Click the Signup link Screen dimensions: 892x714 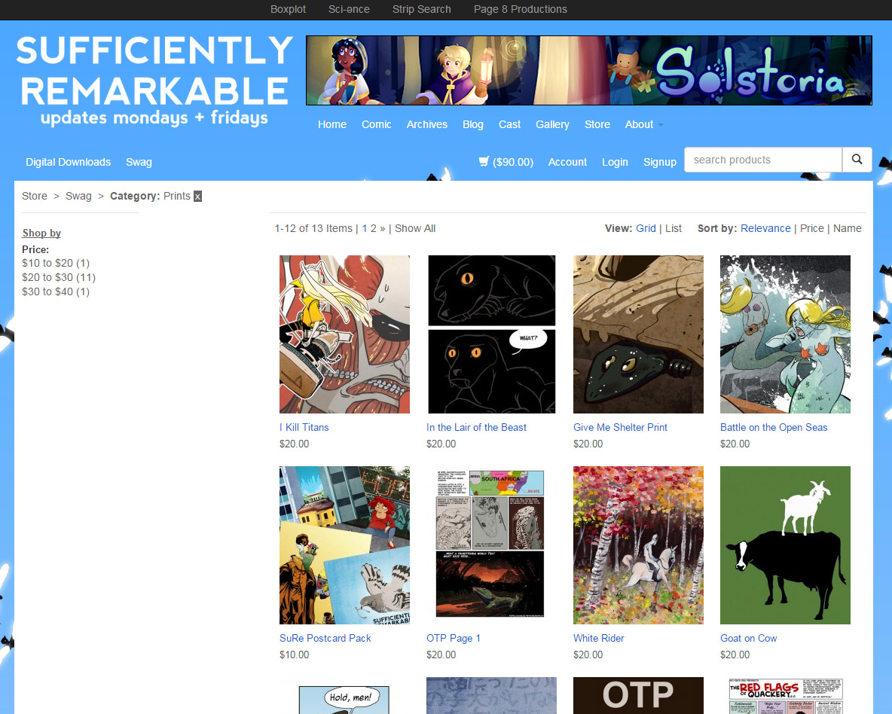click(659, 162)
